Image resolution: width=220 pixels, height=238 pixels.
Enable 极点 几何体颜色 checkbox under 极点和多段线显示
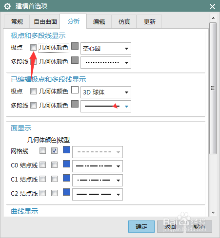pyautogui.click(x=33, y=48)
